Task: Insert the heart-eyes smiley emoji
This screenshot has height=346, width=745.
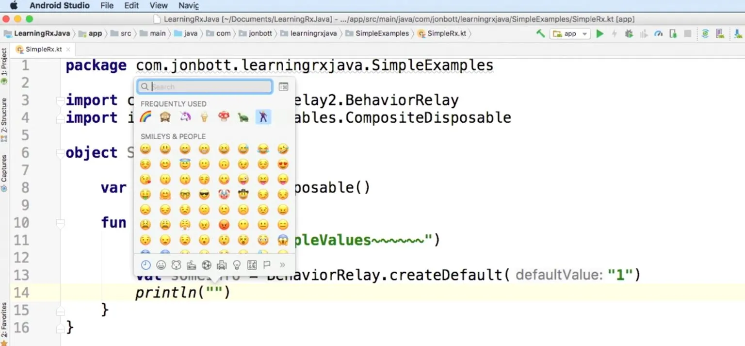Action: pos(283,164)
